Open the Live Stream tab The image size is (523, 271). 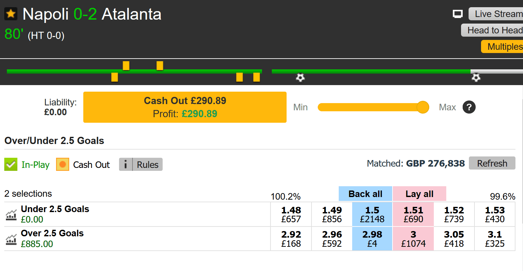(x=496, y=14)
